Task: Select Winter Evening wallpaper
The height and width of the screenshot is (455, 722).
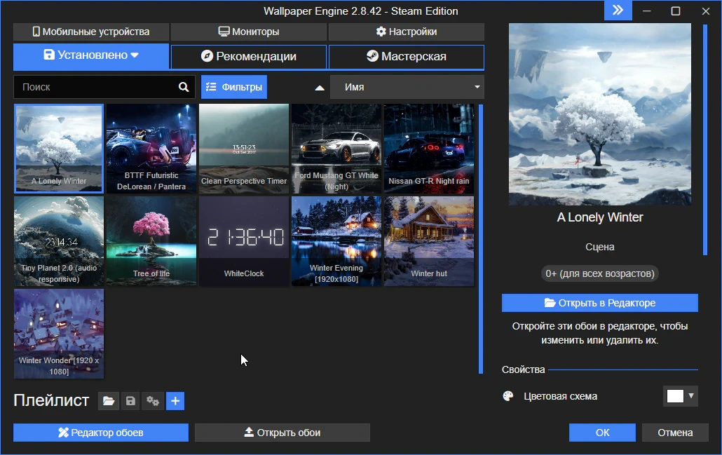Action: coord(336,241)
